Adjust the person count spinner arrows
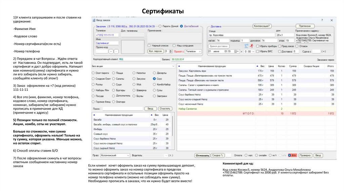344x193 pixels. 170,51
